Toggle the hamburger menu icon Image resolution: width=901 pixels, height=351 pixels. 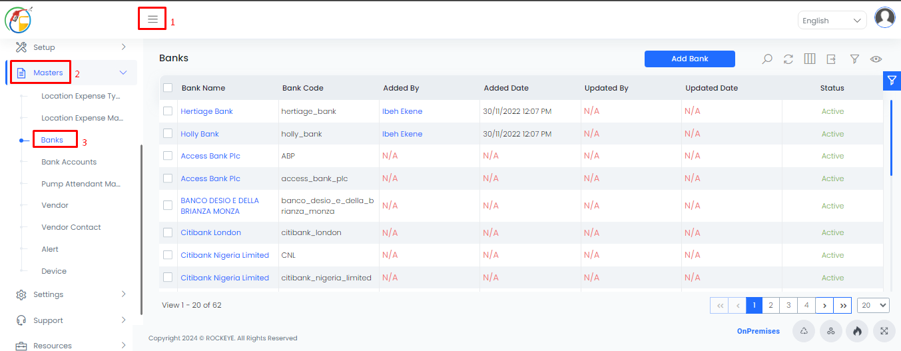coord(152,19)
